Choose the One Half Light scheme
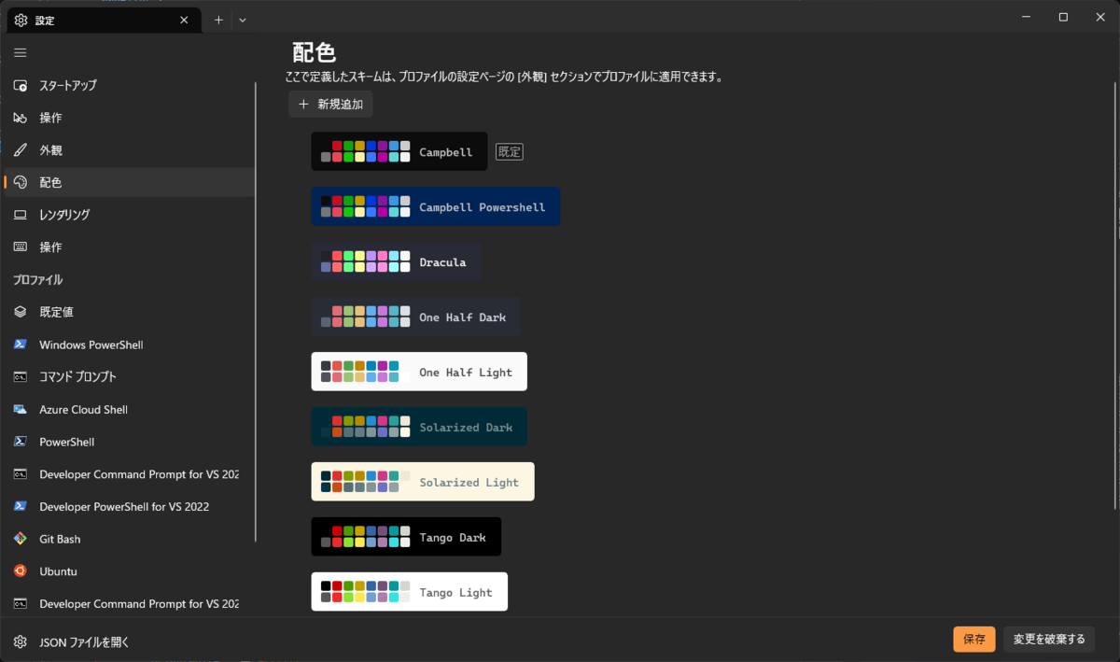 coord(419,372)
